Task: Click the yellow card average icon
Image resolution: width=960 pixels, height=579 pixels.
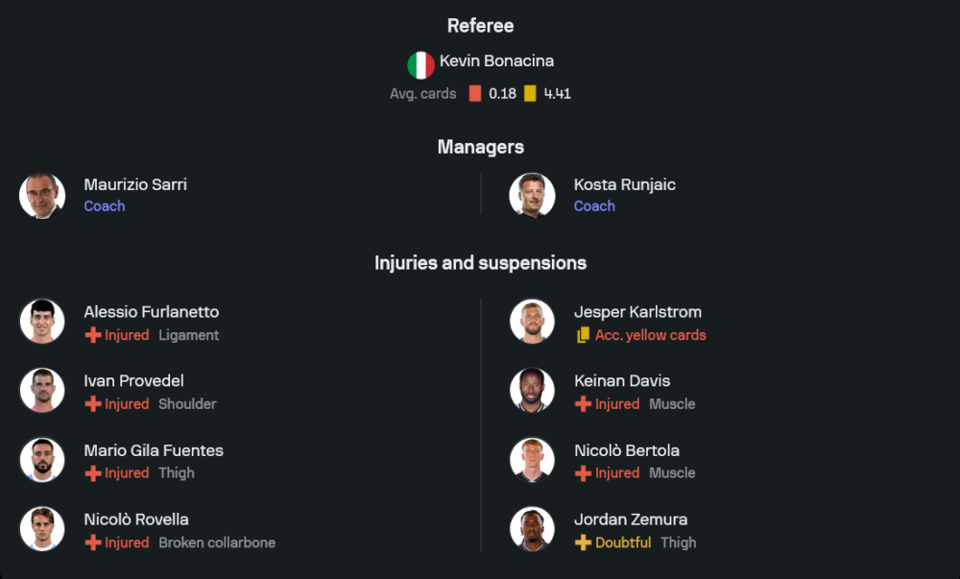Action: [530, 94]
